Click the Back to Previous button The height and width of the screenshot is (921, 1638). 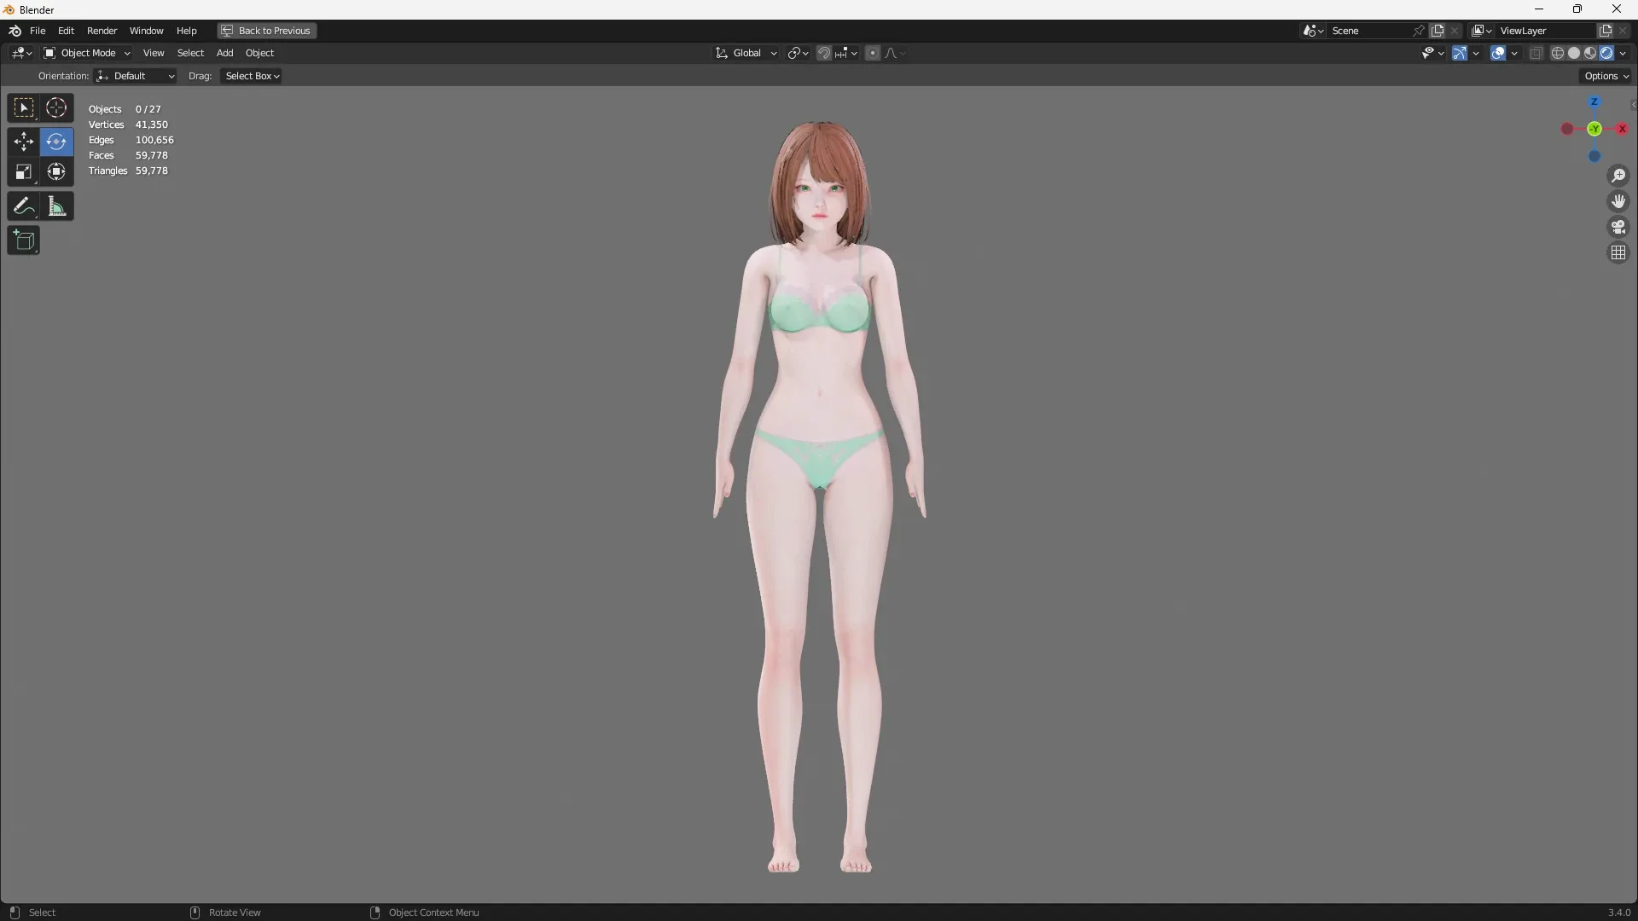(265, 31)
